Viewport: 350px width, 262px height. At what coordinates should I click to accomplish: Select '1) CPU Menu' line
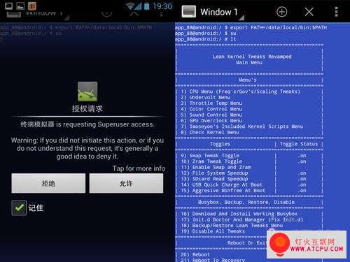(241, 92)
